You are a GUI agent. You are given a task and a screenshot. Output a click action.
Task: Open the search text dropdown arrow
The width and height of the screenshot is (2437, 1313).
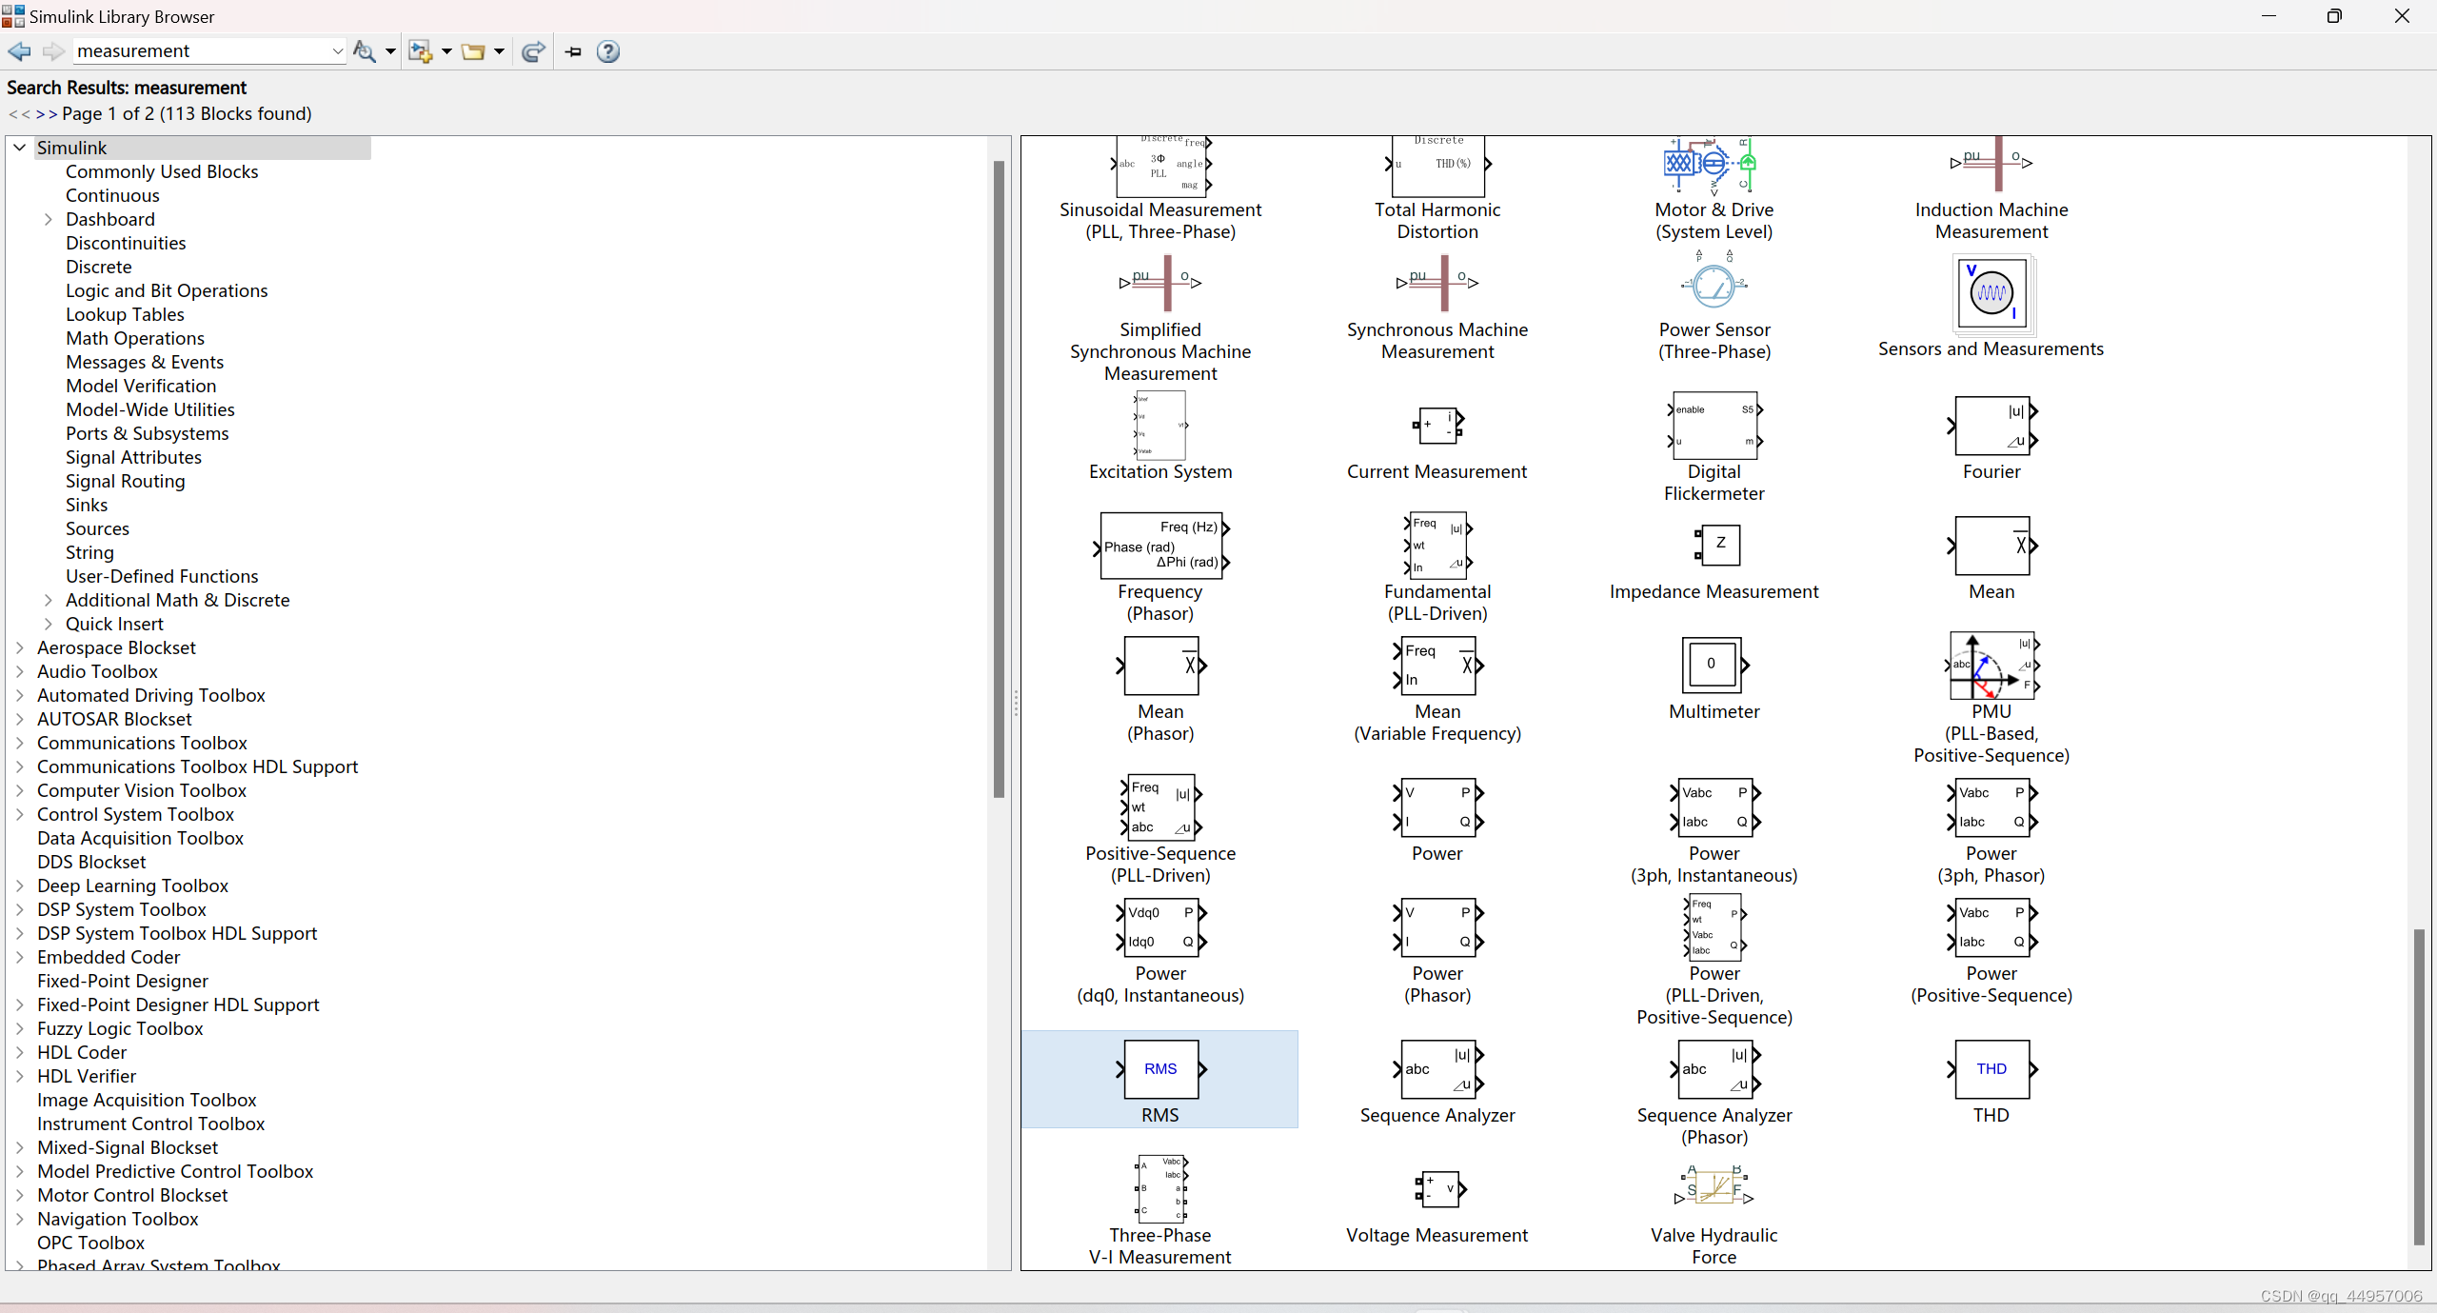tap(338, 50)
